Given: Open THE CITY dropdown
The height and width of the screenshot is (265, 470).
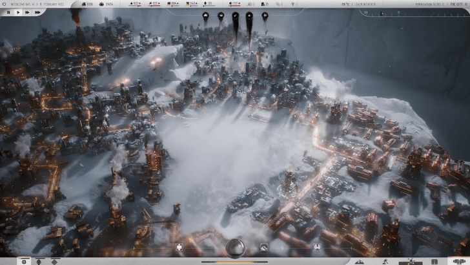Looking at the screenshot, I should [x=458, y=5].
